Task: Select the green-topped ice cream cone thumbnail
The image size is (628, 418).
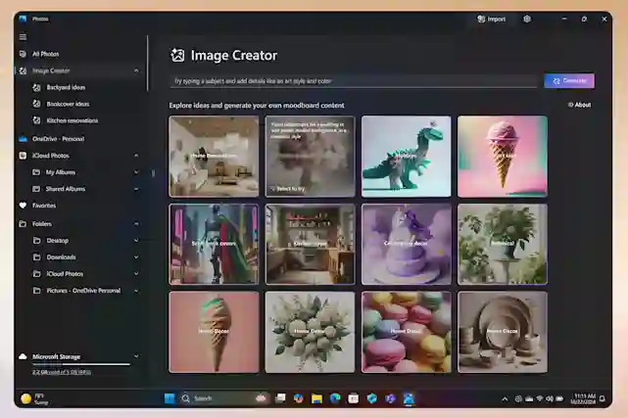Action: [x=214, y=333]
